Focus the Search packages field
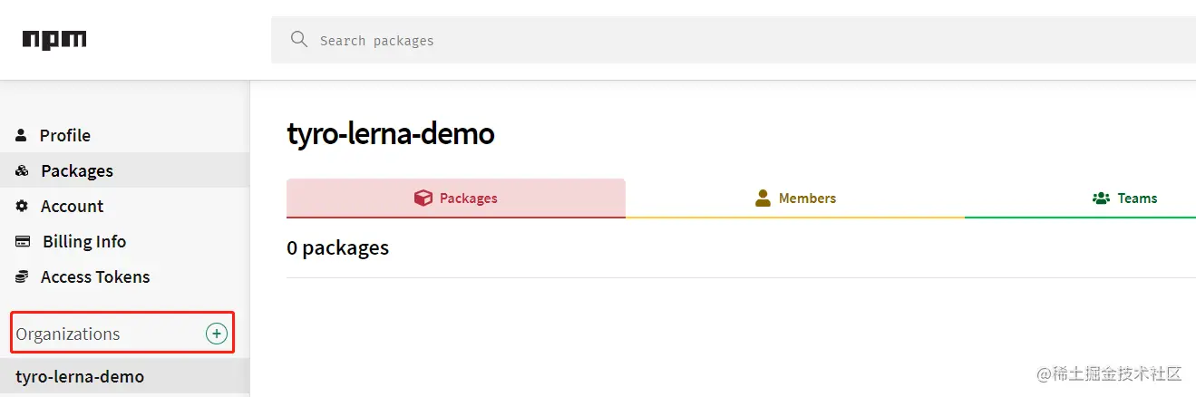 734,40
